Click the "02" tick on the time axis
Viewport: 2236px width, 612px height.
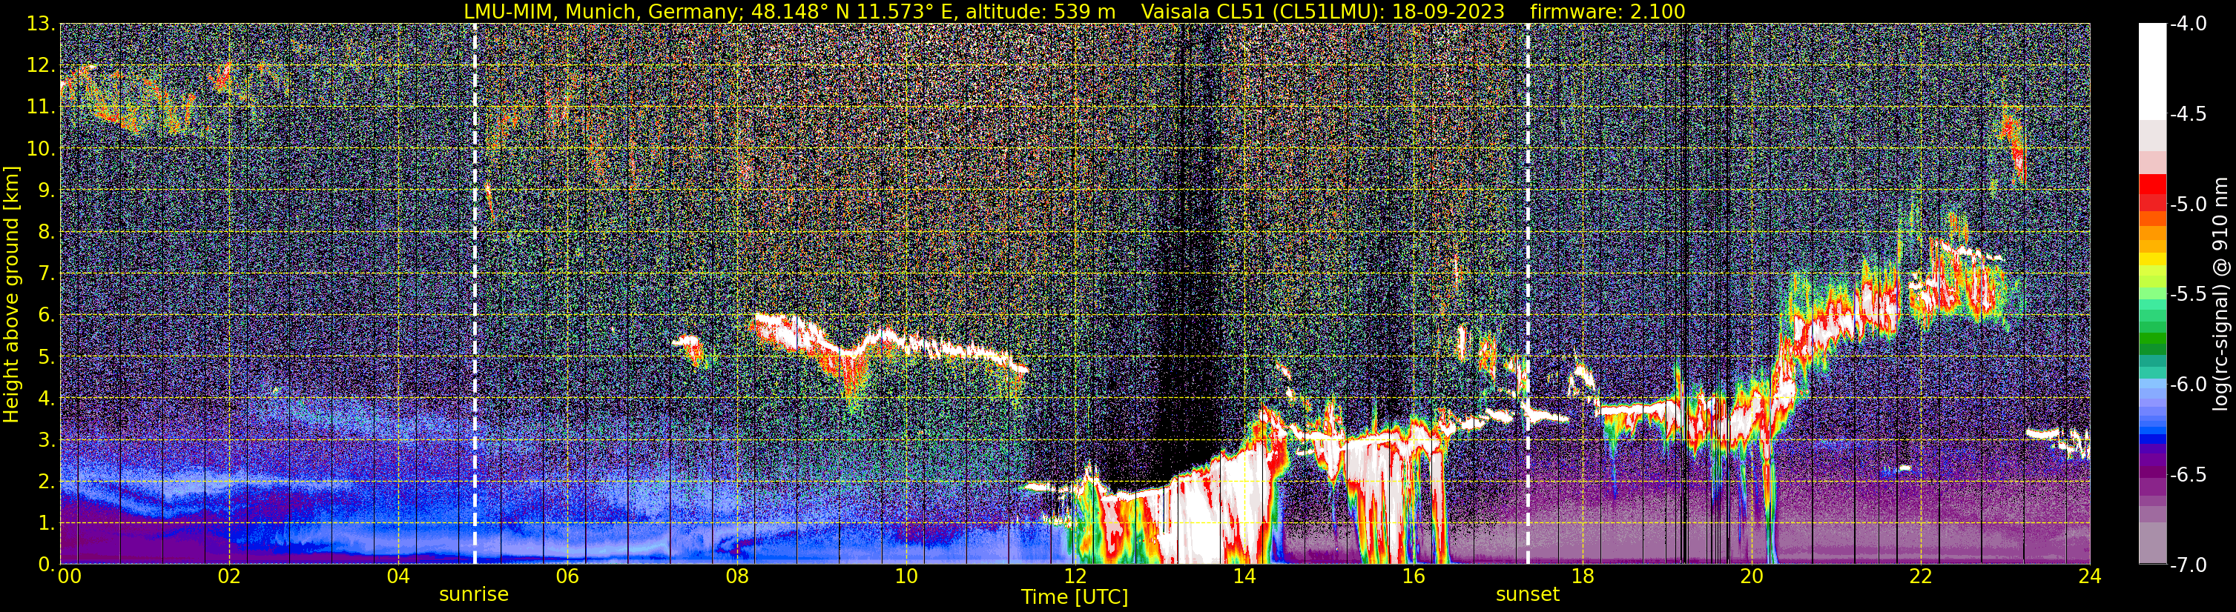pyautogui.click(x=229, y=576)
